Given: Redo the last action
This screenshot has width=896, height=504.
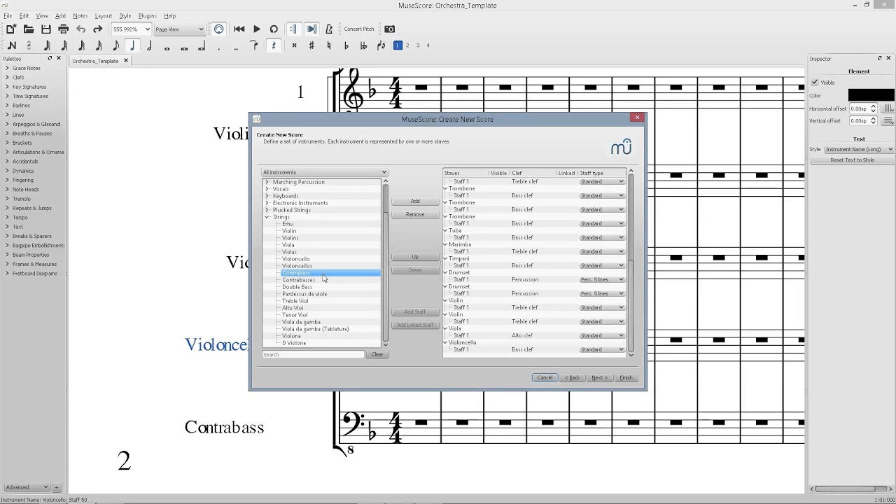Looking at the screenshot, I should [x=98, y=29].
